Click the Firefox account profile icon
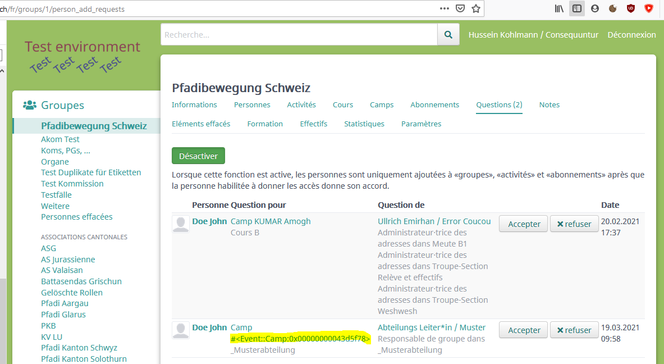 click(x=594, y=8)
